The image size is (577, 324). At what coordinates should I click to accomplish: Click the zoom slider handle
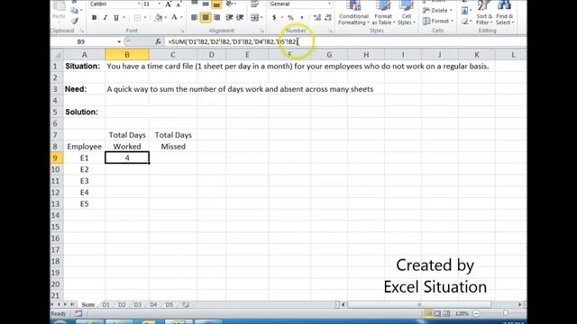click(506, 313)
